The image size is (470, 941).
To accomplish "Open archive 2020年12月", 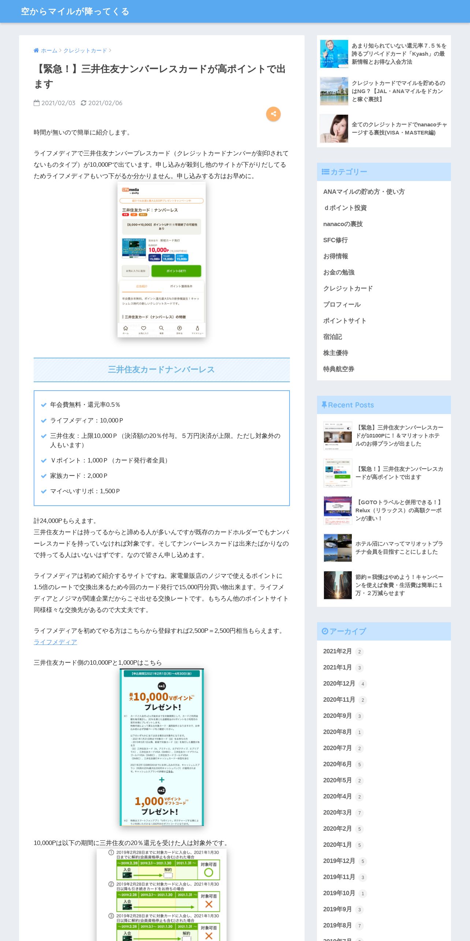I will coord(339,683).
